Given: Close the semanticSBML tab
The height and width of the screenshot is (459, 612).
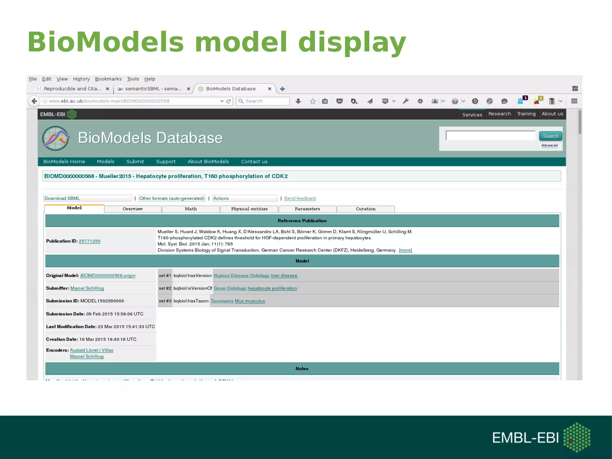Looking at the screenshot, I should tap(189, 89).
